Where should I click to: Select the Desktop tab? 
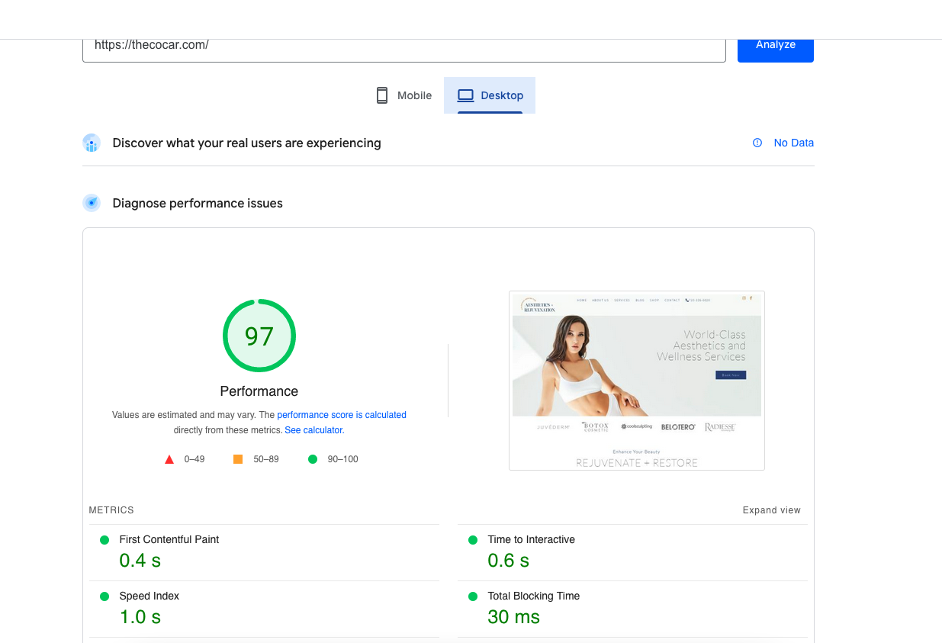click(x=490, y=95)
